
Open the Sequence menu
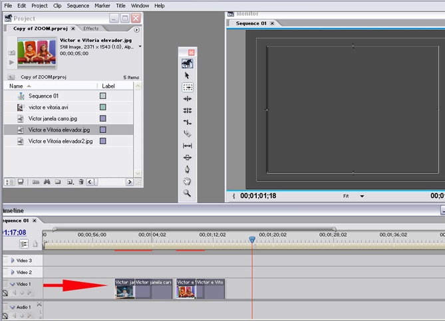click(x=78, y=5)
